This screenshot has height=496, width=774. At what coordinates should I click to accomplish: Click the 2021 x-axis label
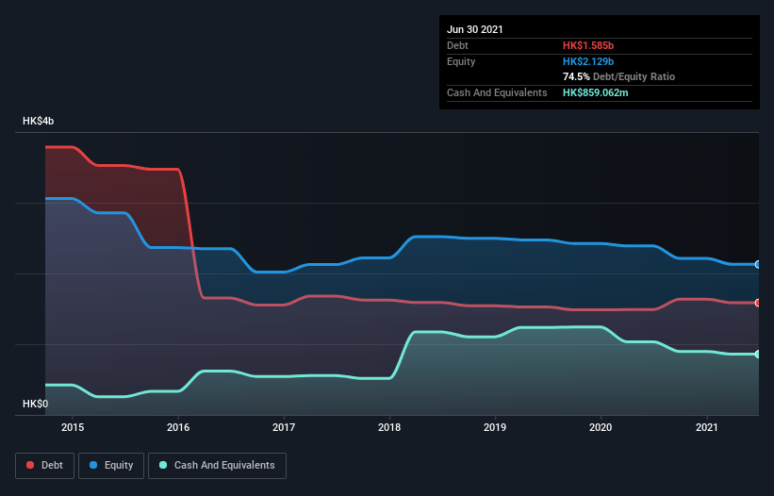(x=706, y=427)
